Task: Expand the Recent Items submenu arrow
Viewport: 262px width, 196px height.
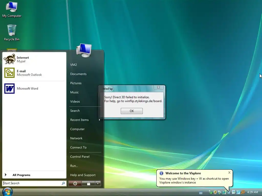Action: click(x=100, y=120)
